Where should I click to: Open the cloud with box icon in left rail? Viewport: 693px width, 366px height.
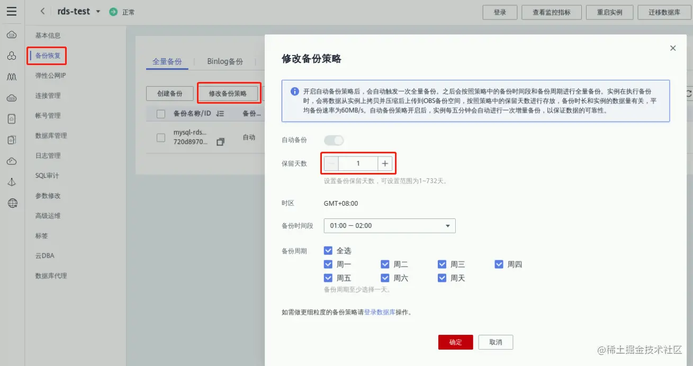(x=12, y=98)
